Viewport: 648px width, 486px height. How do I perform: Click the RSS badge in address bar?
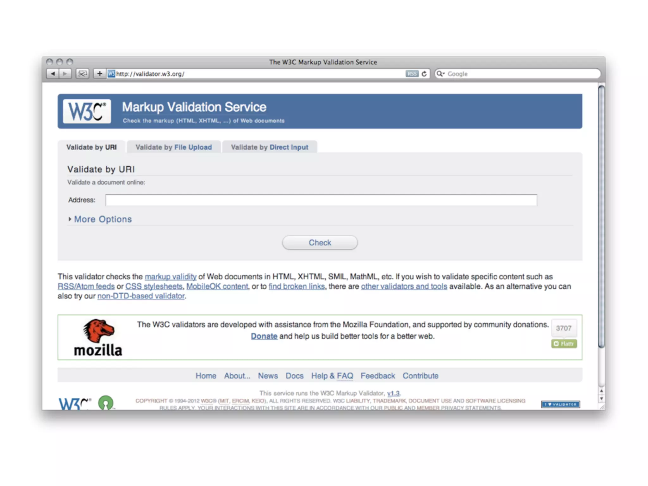[412, 74]
